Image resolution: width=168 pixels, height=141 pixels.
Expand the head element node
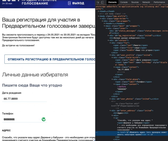point(98,11)
